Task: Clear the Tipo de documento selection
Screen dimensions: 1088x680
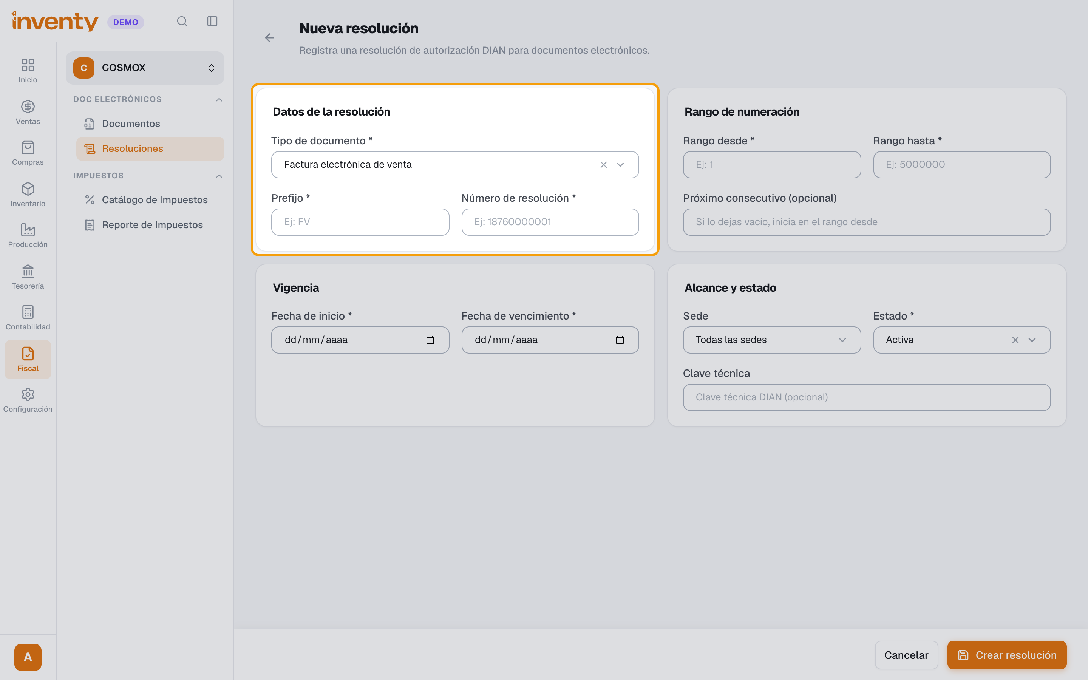Action: [x=603, y=165]
